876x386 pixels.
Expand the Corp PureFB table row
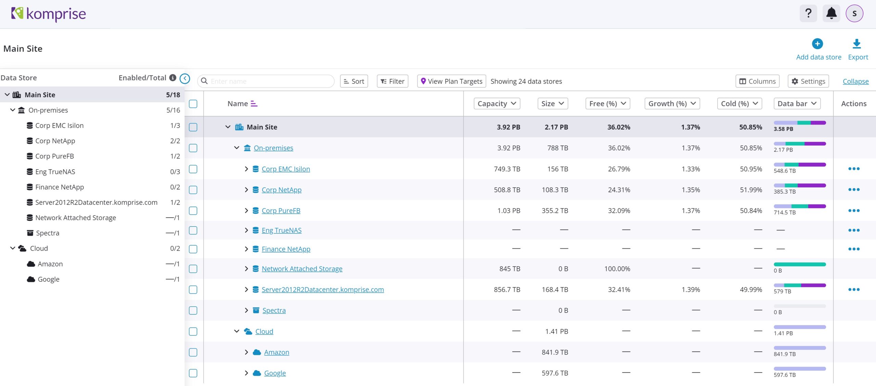coord(246,211)
